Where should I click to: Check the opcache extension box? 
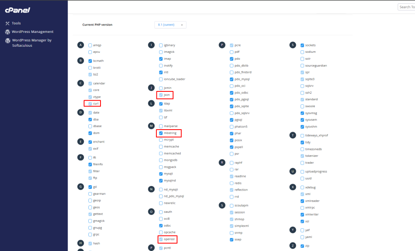[161, 232]
